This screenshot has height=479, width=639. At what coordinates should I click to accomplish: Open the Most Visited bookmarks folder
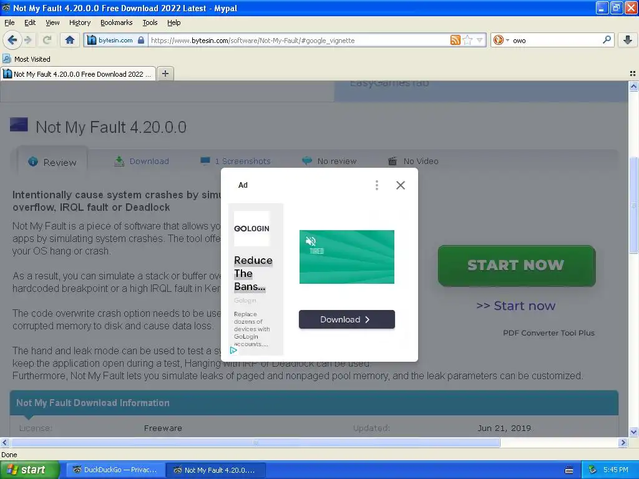pyautogui.click(x=27, y=59)
